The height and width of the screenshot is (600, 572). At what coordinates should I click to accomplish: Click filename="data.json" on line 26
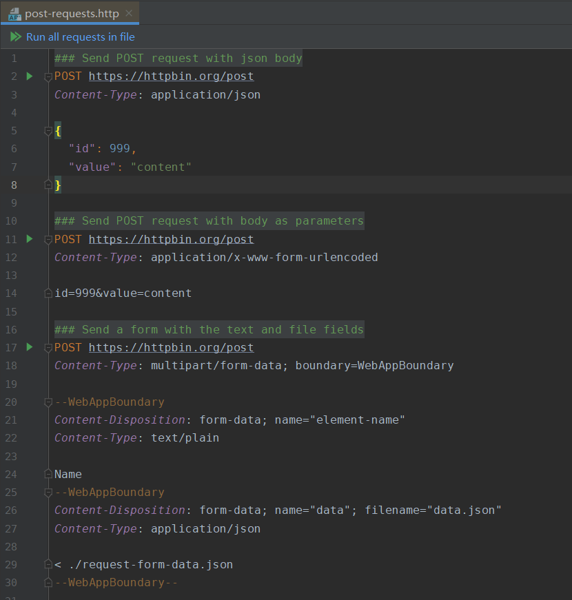click(433, 510)
